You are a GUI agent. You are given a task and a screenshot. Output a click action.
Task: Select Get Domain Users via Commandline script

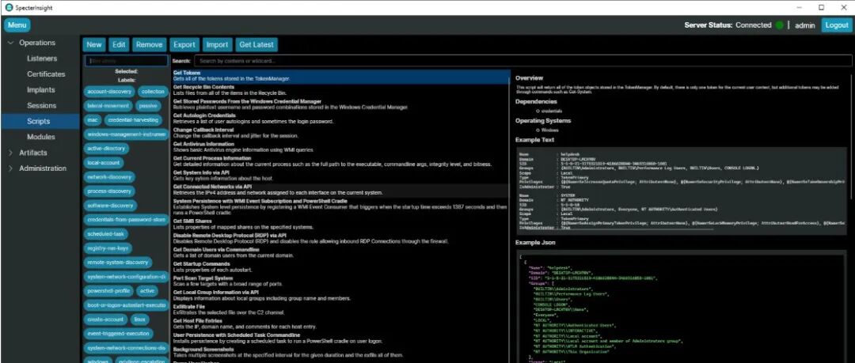(340, 252)
